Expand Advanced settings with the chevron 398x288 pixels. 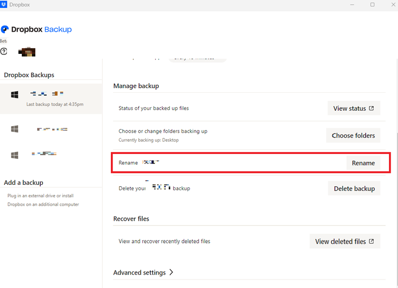[x=171, y=273]
